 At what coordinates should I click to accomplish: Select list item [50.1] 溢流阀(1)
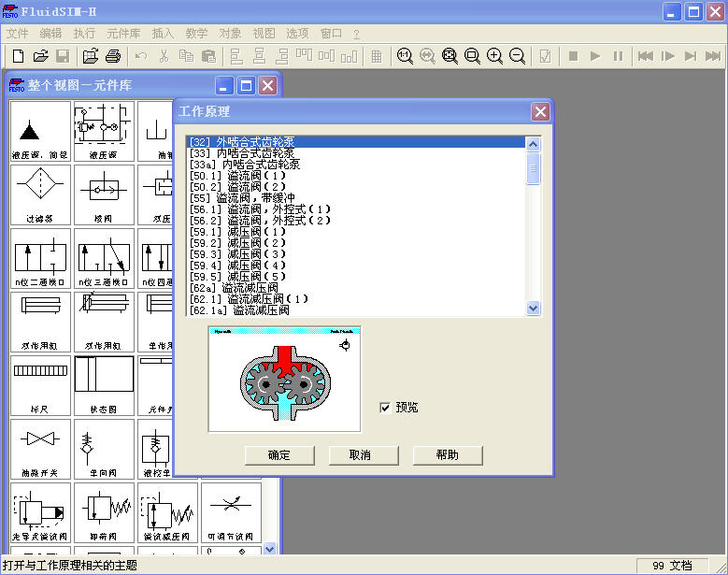(357, 176)
